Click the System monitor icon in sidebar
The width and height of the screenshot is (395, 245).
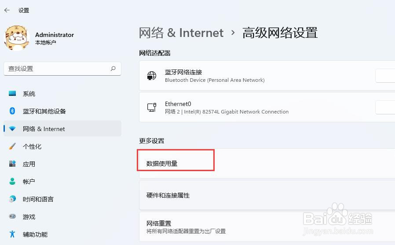pyautogui.click(x=12, y=94)
